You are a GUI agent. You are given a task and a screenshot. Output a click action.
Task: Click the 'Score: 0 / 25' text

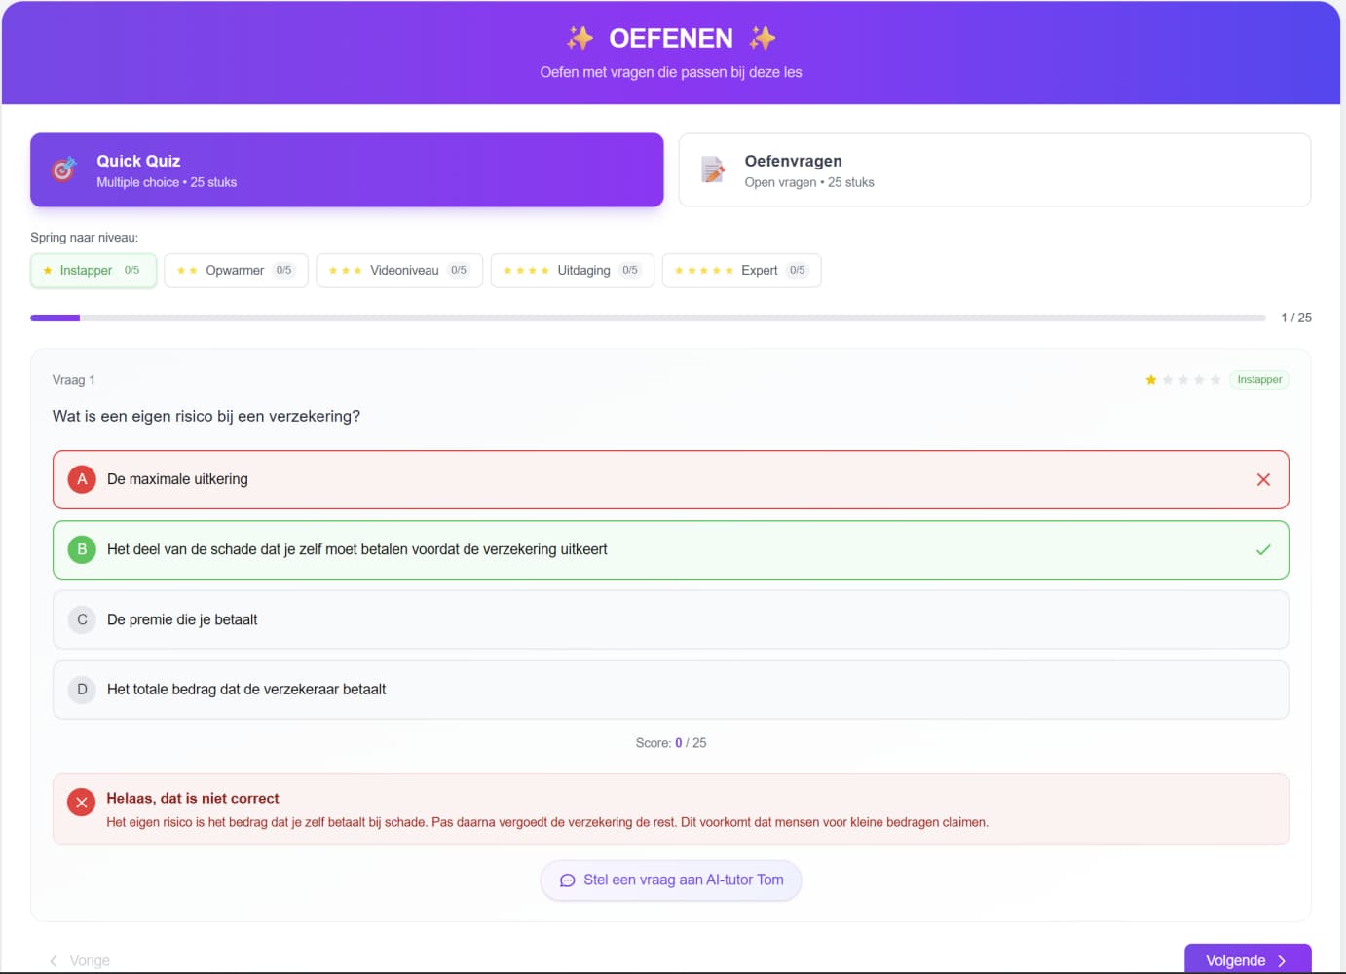[x=671, y=743]
